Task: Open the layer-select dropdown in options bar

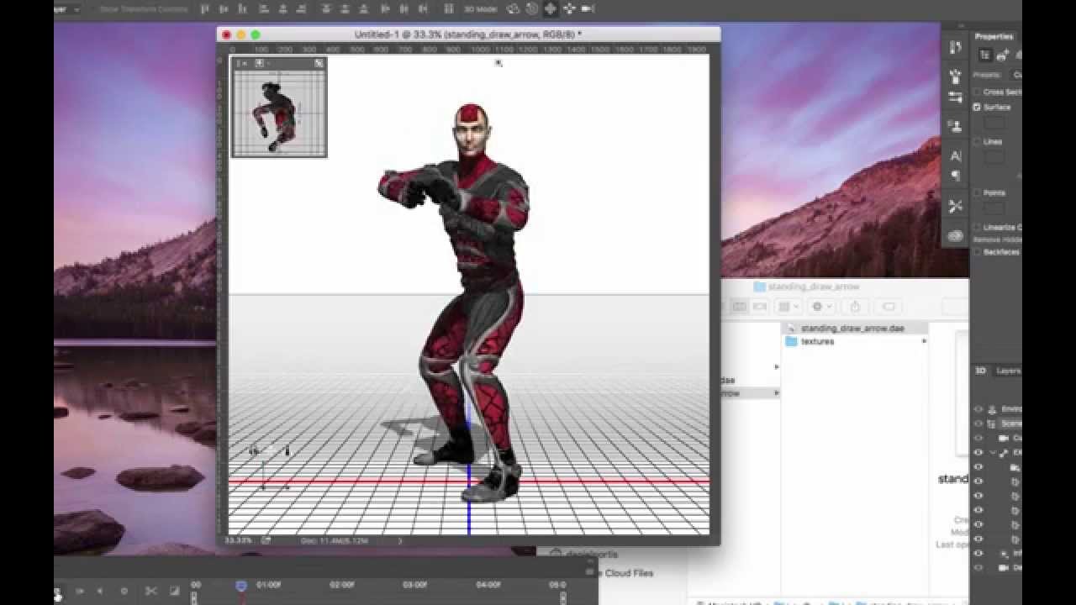Action: (x=66, y=9)
